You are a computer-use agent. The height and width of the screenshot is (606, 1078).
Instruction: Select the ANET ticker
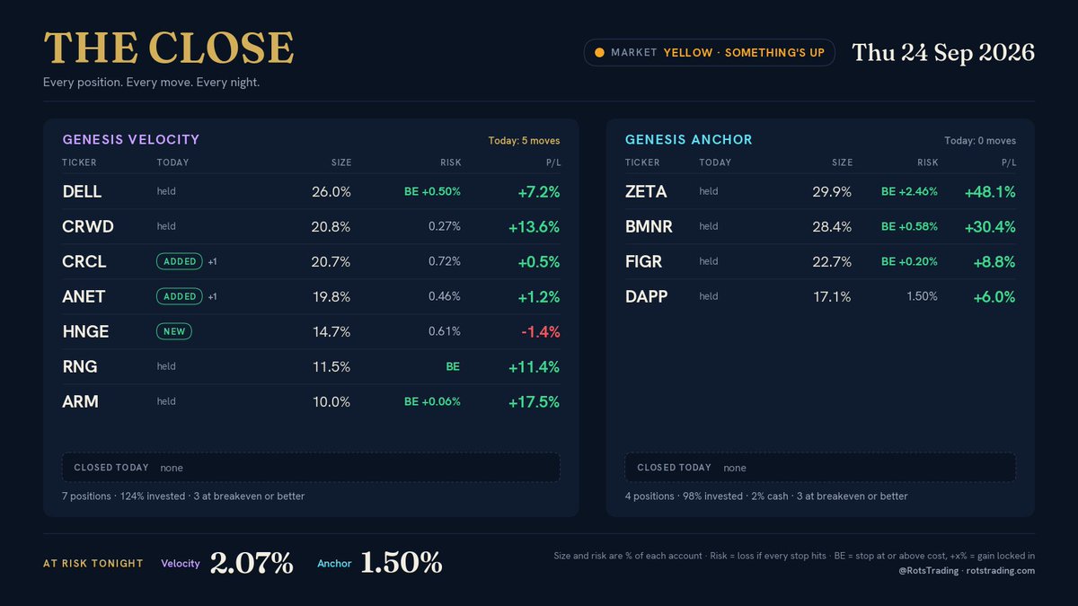[x=84, y=296]
